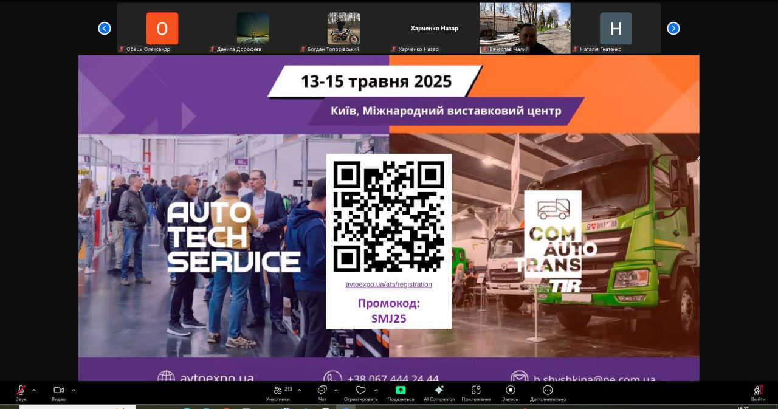Click the QR code on the slide

[389, 216]
